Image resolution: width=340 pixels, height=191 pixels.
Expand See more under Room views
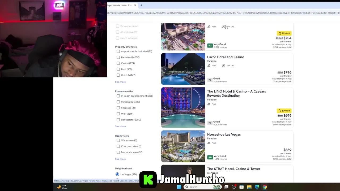pyautogui.click(x=120, y=159)
